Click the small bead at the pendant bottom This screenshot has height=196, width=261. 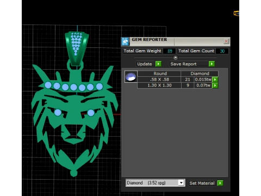tap(73, 173)
